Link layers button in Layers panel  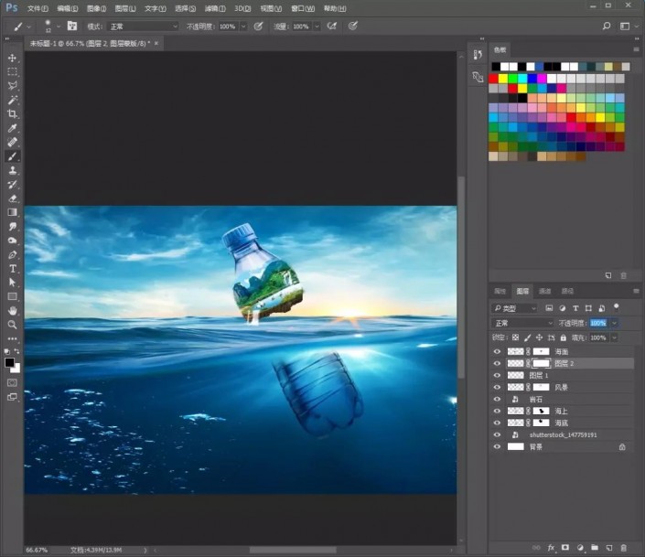(x=536, y=548)
